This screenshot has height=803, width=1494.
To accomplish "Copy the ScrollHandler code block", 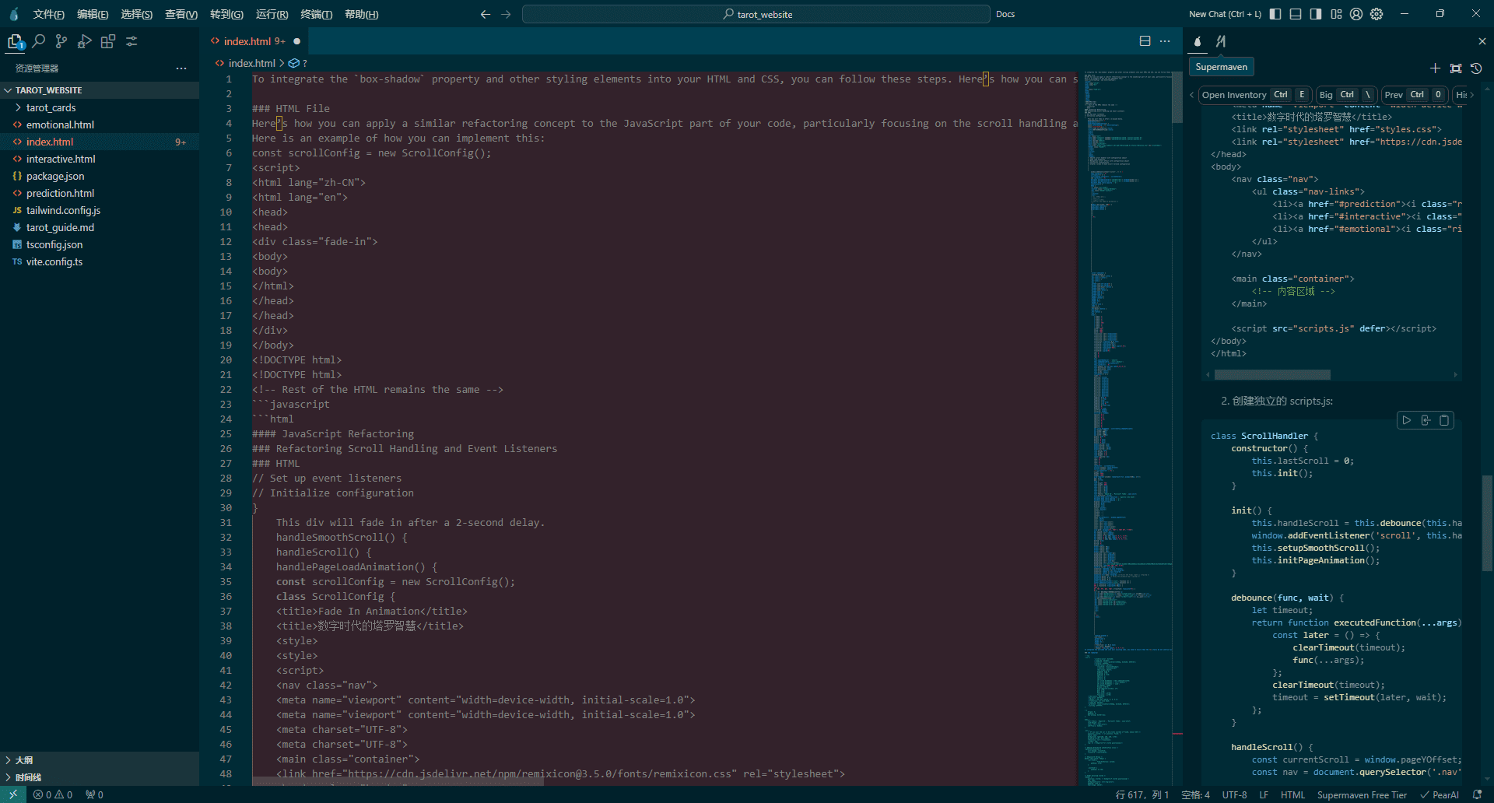I will click(1444, 420).
